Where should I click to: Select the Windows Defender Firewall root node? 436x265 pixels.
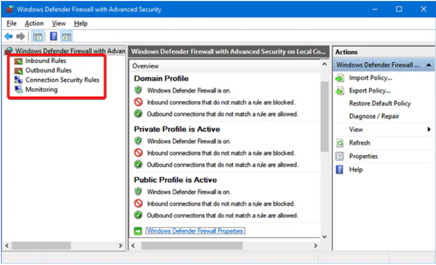coord(70,51)
